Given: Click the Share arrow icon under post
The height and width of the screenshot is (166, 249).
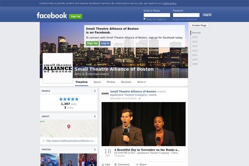Looking at the screenshot, I should tap(137, 164).
